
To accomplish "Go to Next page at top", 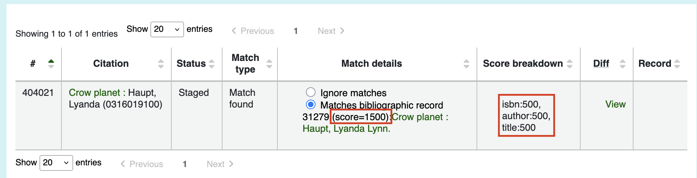I will 331,31.
